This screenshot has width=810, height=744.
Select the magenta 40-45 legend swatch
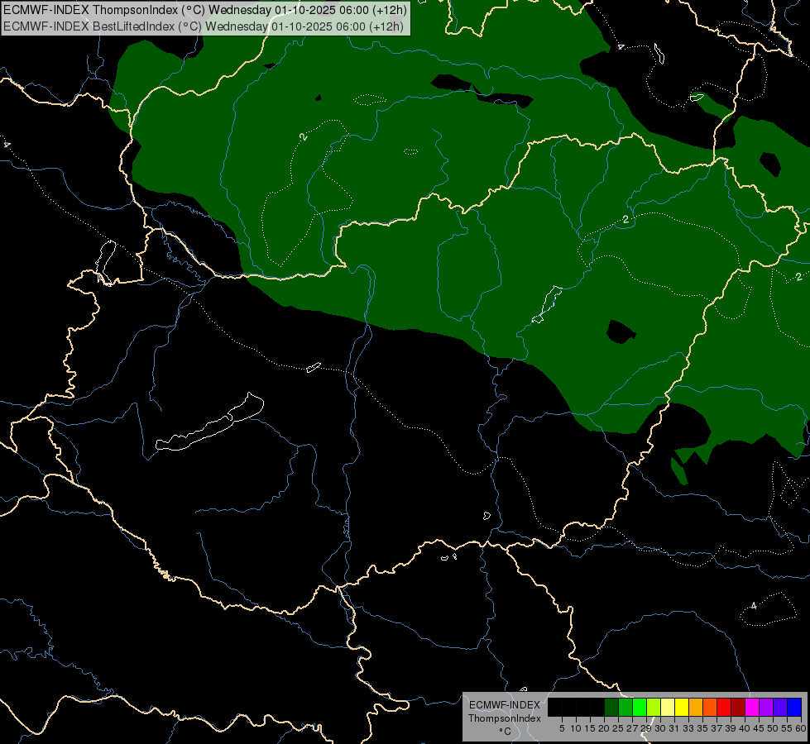(752, 707)
